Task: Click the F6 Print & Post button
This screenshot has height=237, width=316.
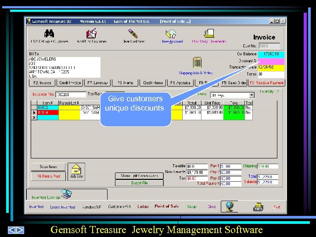Action: 49,176
